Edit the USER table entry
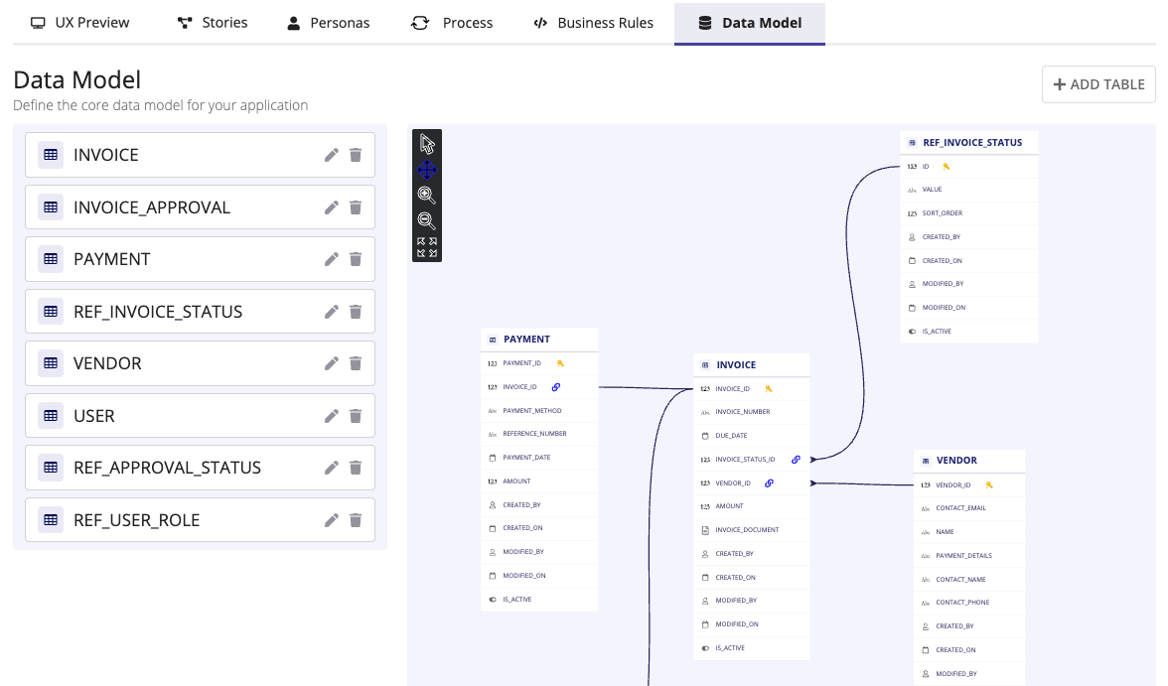 coord(332,416)
